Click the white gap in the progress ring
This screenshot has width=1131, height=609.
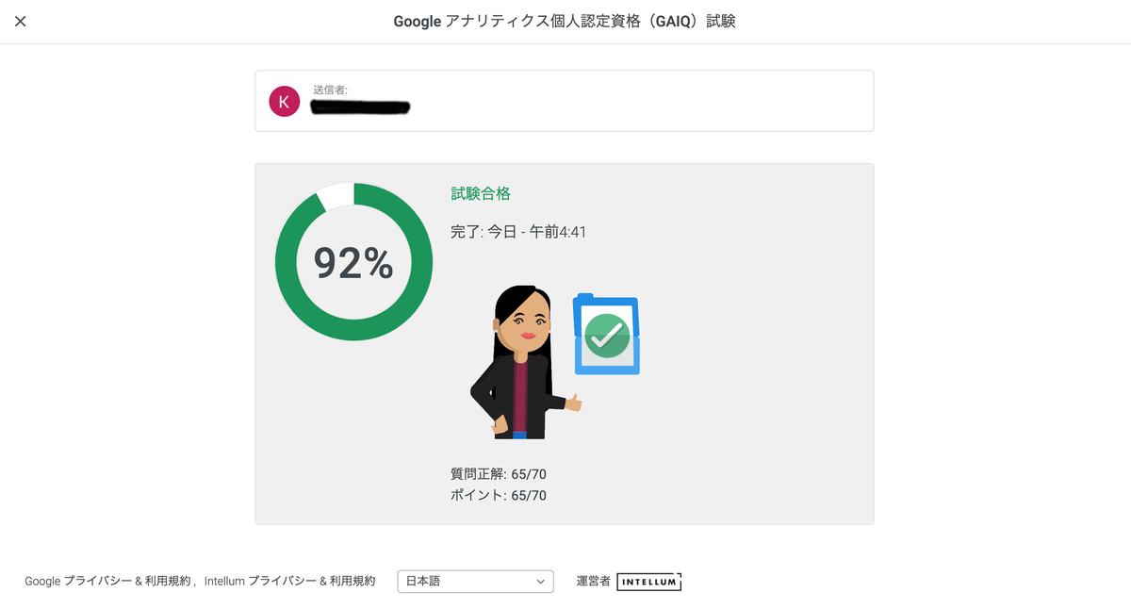336,194
